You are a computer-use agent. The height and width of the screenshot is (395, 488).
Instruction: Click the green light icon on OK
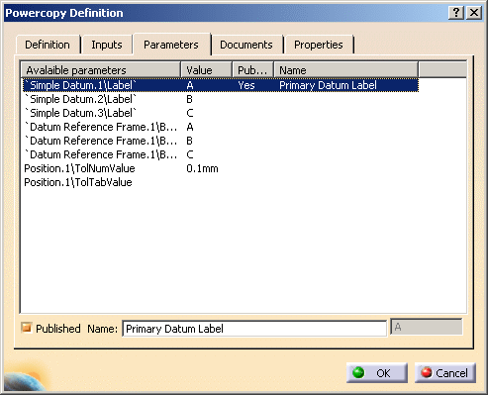coord(358,372)
